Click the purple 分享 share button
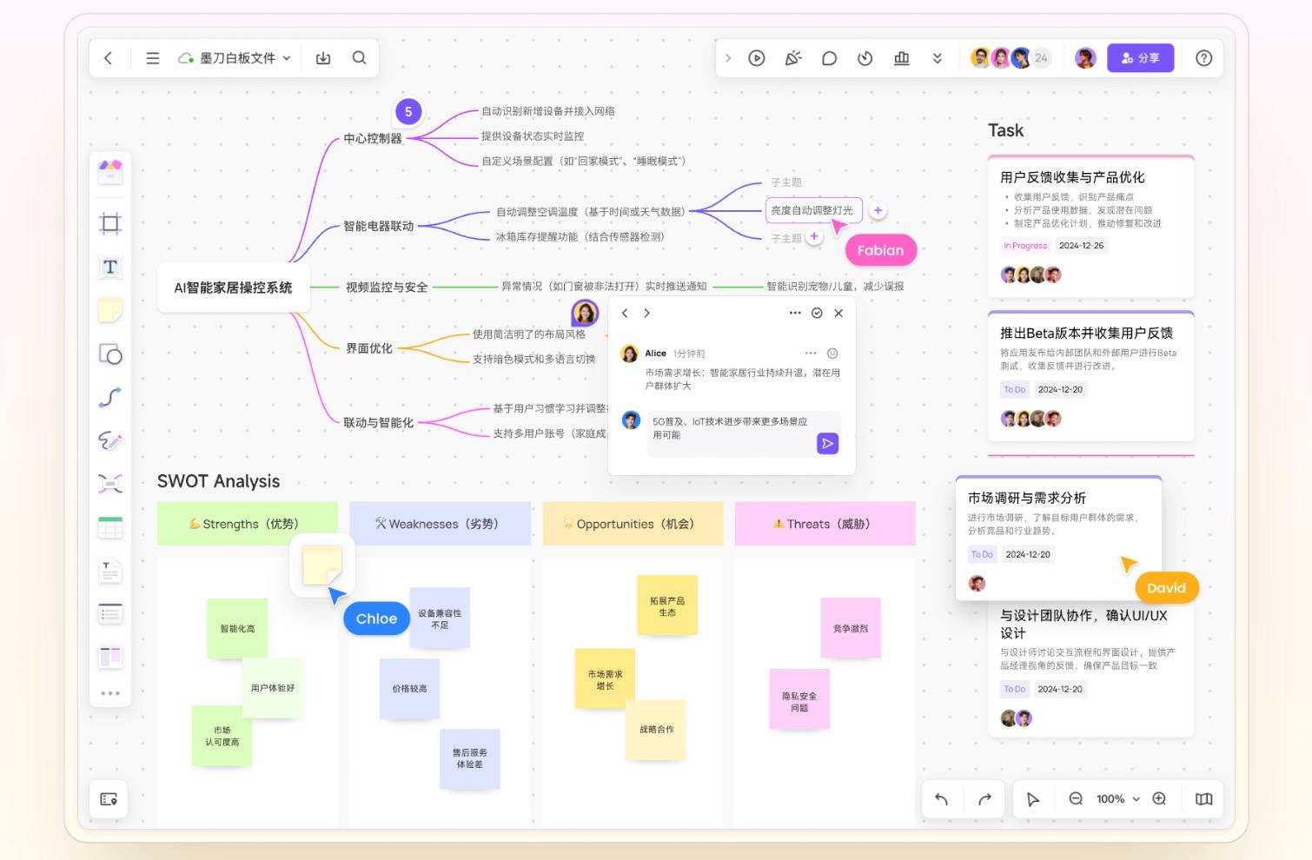 pyautogui.click(x=1140, y=58)
